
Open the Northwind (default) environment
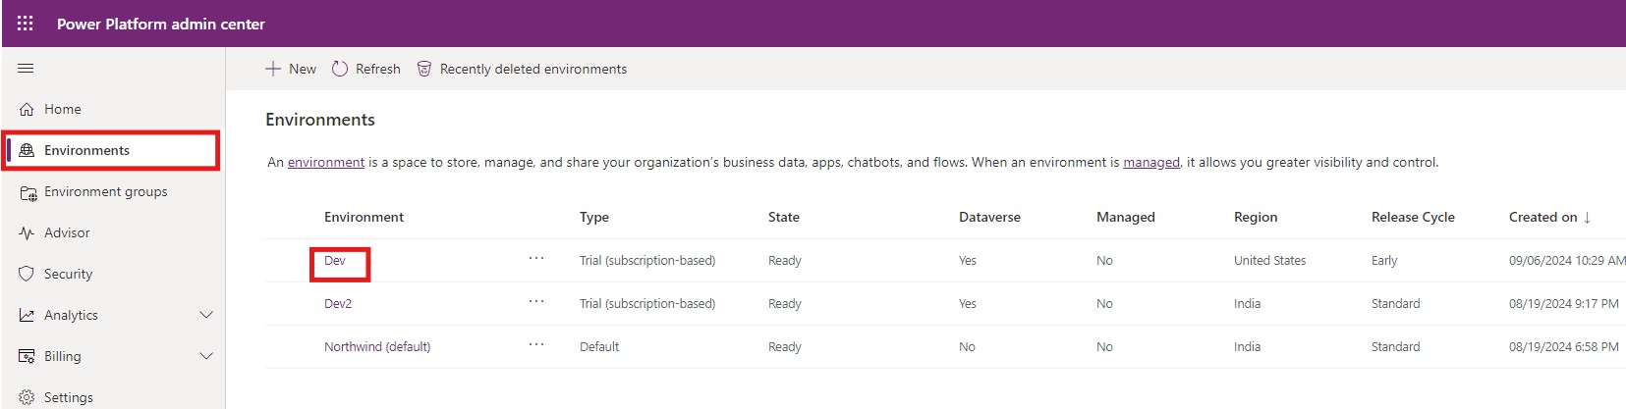(x=377, y=346)
